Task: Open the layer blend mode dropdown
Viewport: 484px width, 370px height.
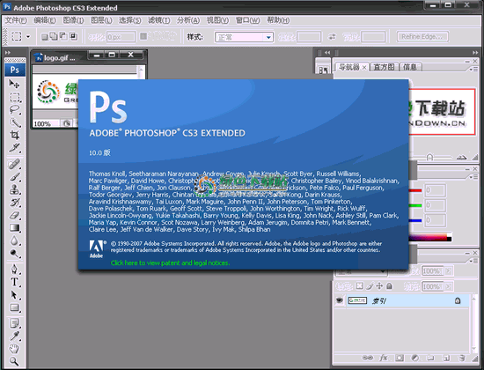Action: coord(361,271)
